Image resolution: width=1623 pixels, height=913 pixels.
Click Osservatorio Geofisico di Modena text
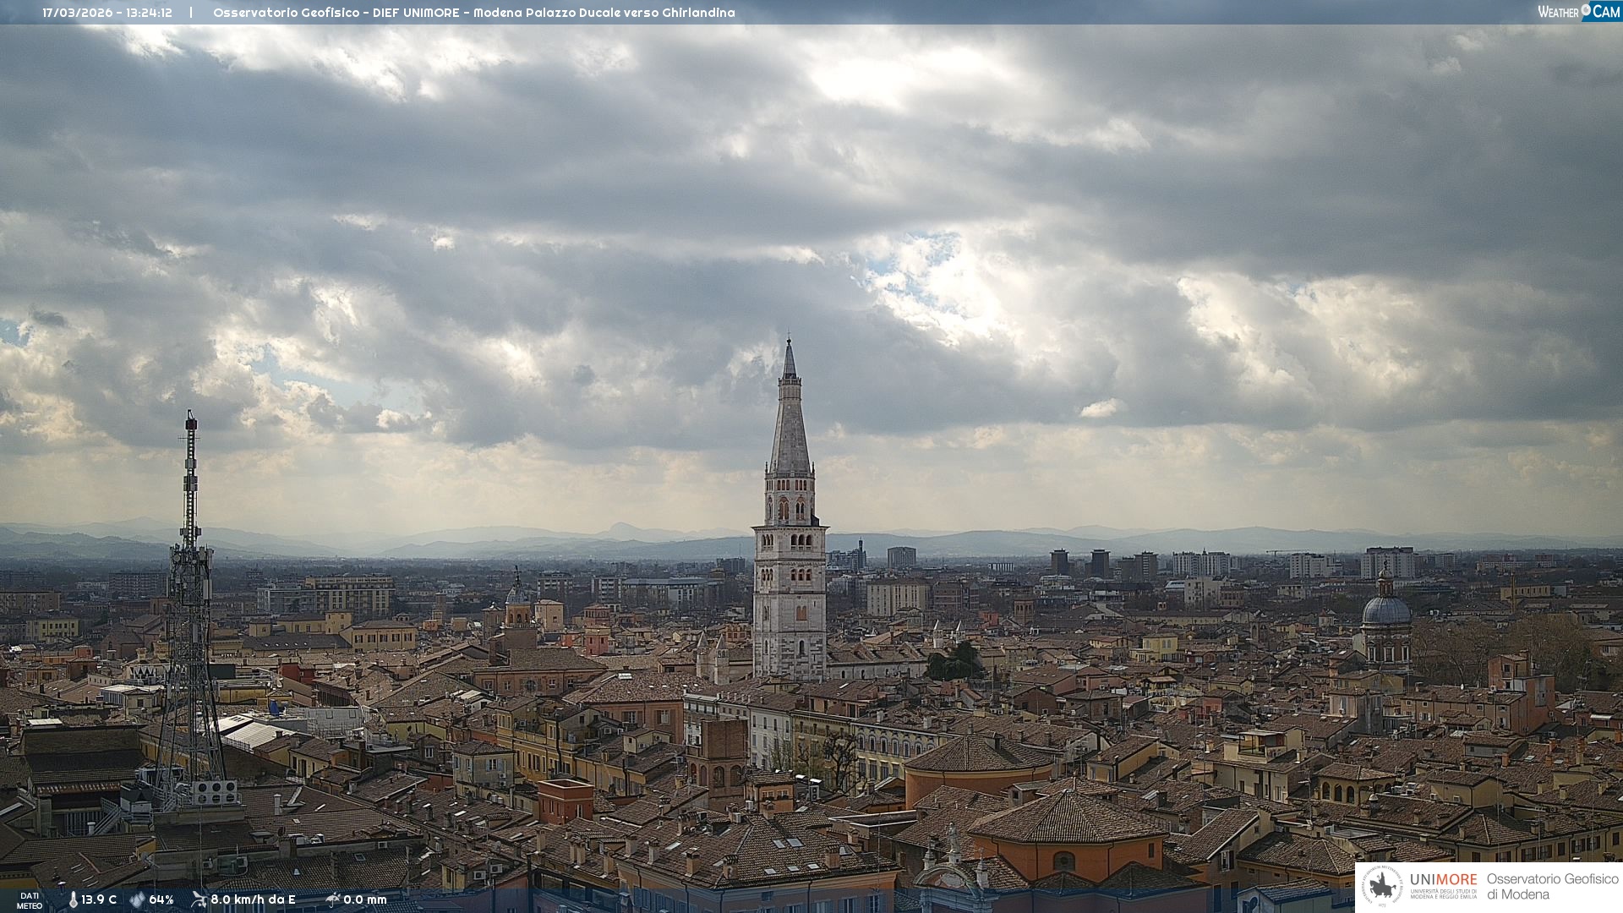(x=1551, y=887)
